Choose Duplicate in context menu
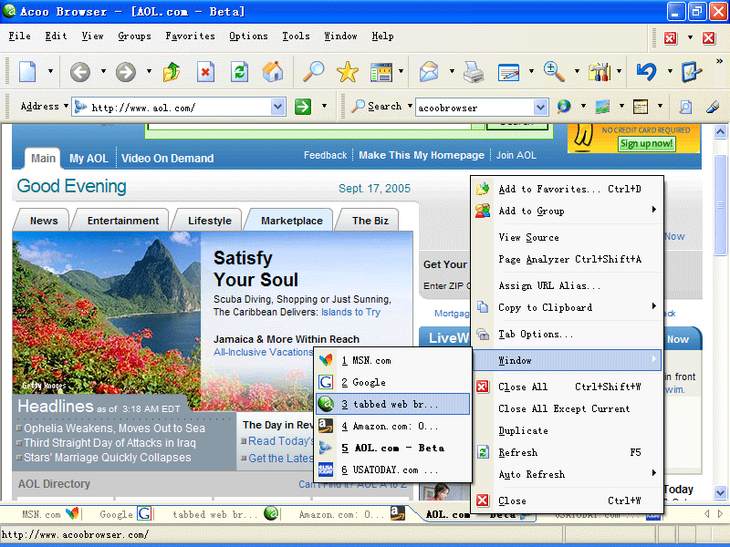This screenshot has width=730, height=547. coord(568,430)
